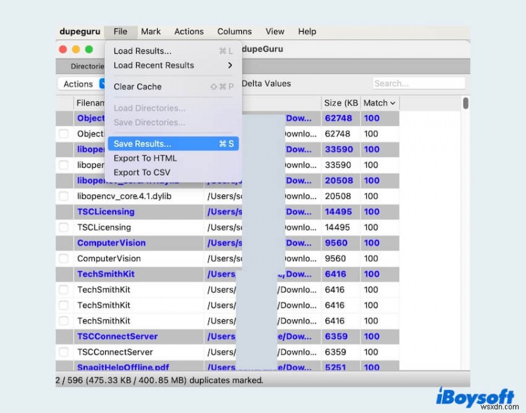
Task: Select Export To HTML
Action: 173,158
